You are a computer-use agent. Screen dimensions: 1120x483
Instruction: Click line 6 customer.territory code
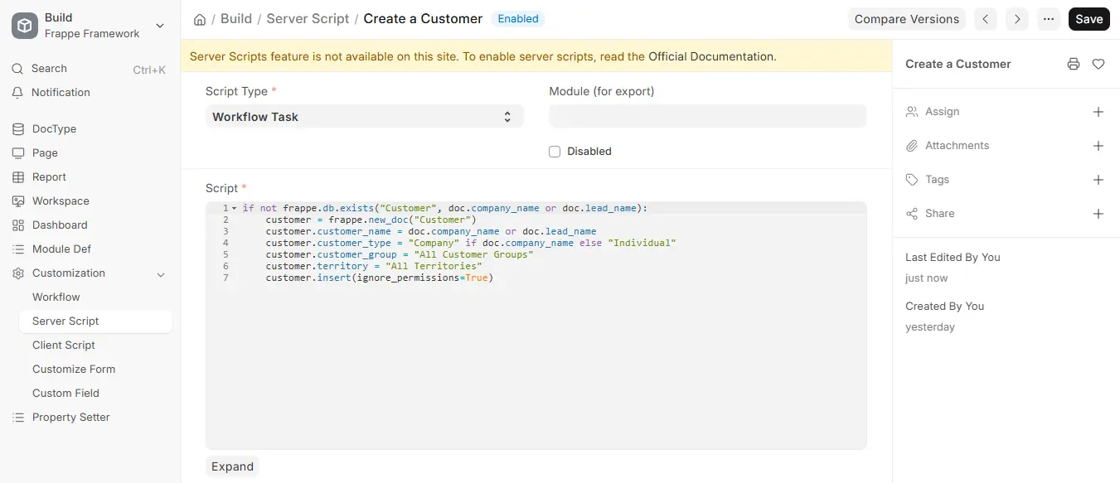click(x=373, y=267)
